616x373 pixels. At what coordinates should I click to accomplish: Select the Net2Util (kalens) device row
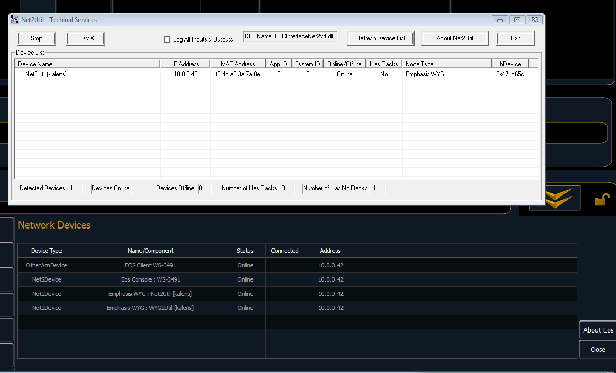276,74
